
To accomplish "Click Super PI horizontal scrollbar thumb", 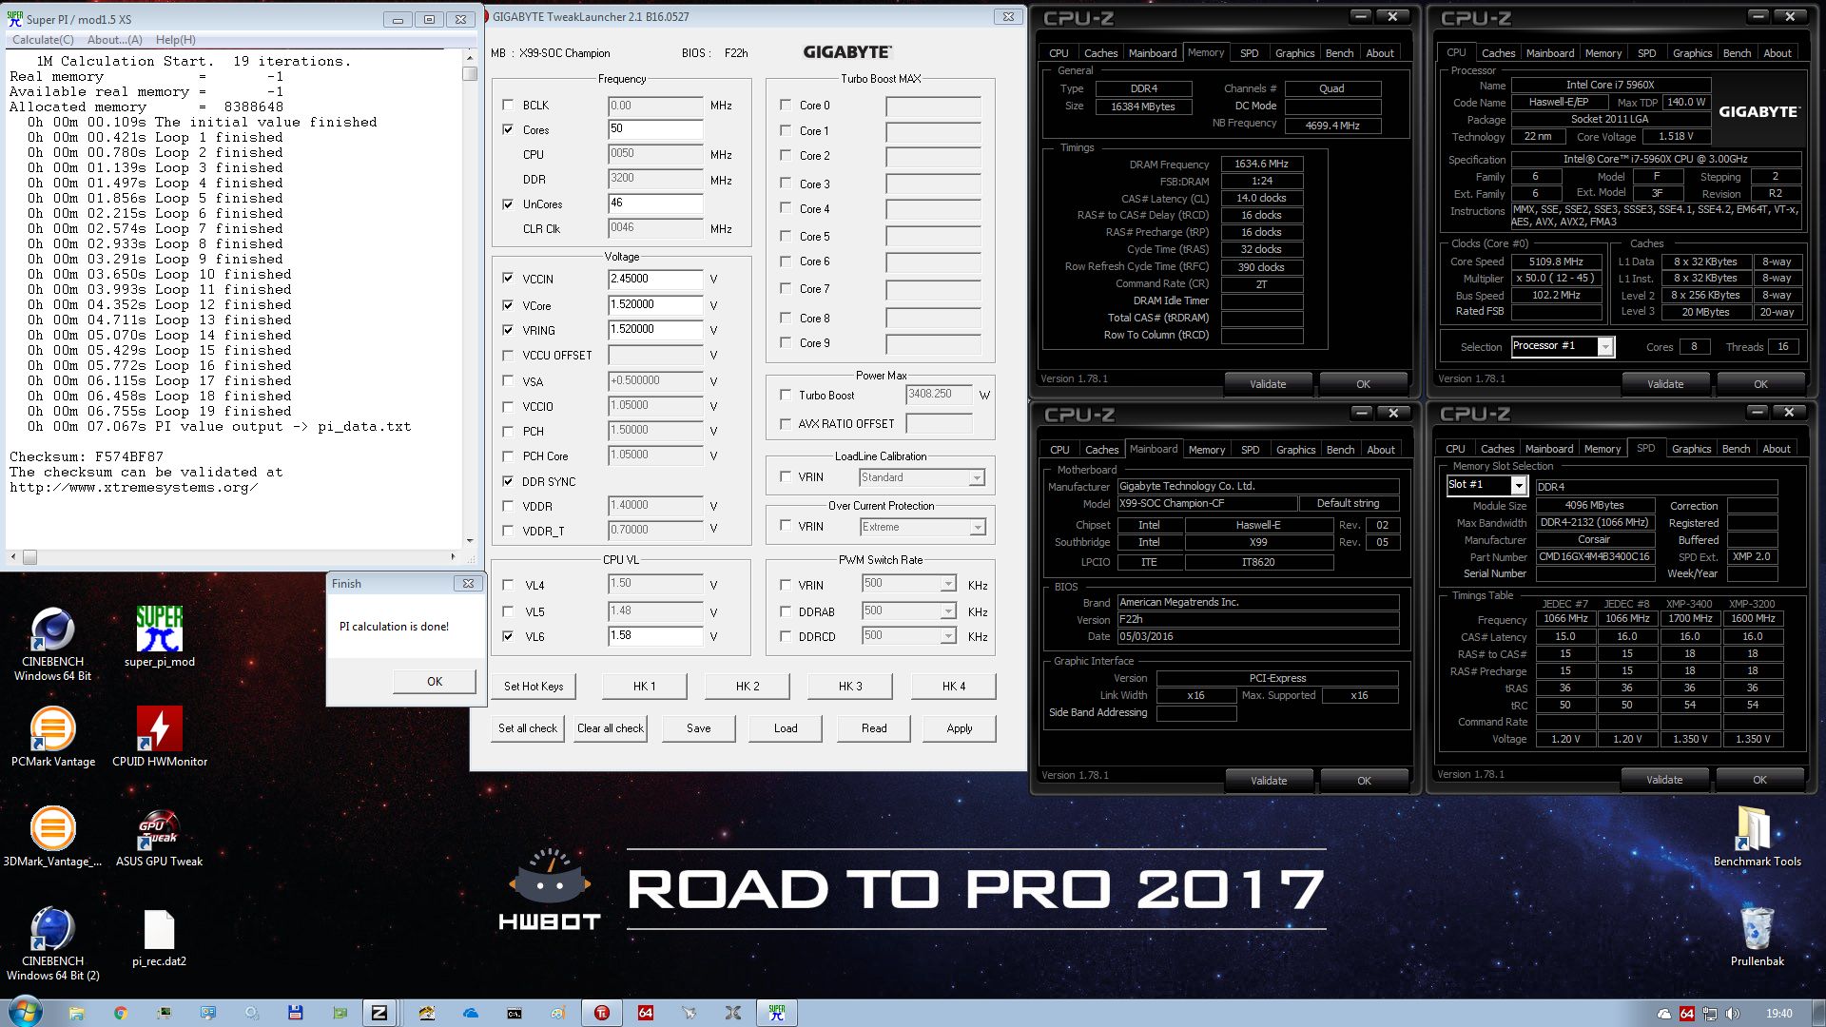I will [29, 557].
